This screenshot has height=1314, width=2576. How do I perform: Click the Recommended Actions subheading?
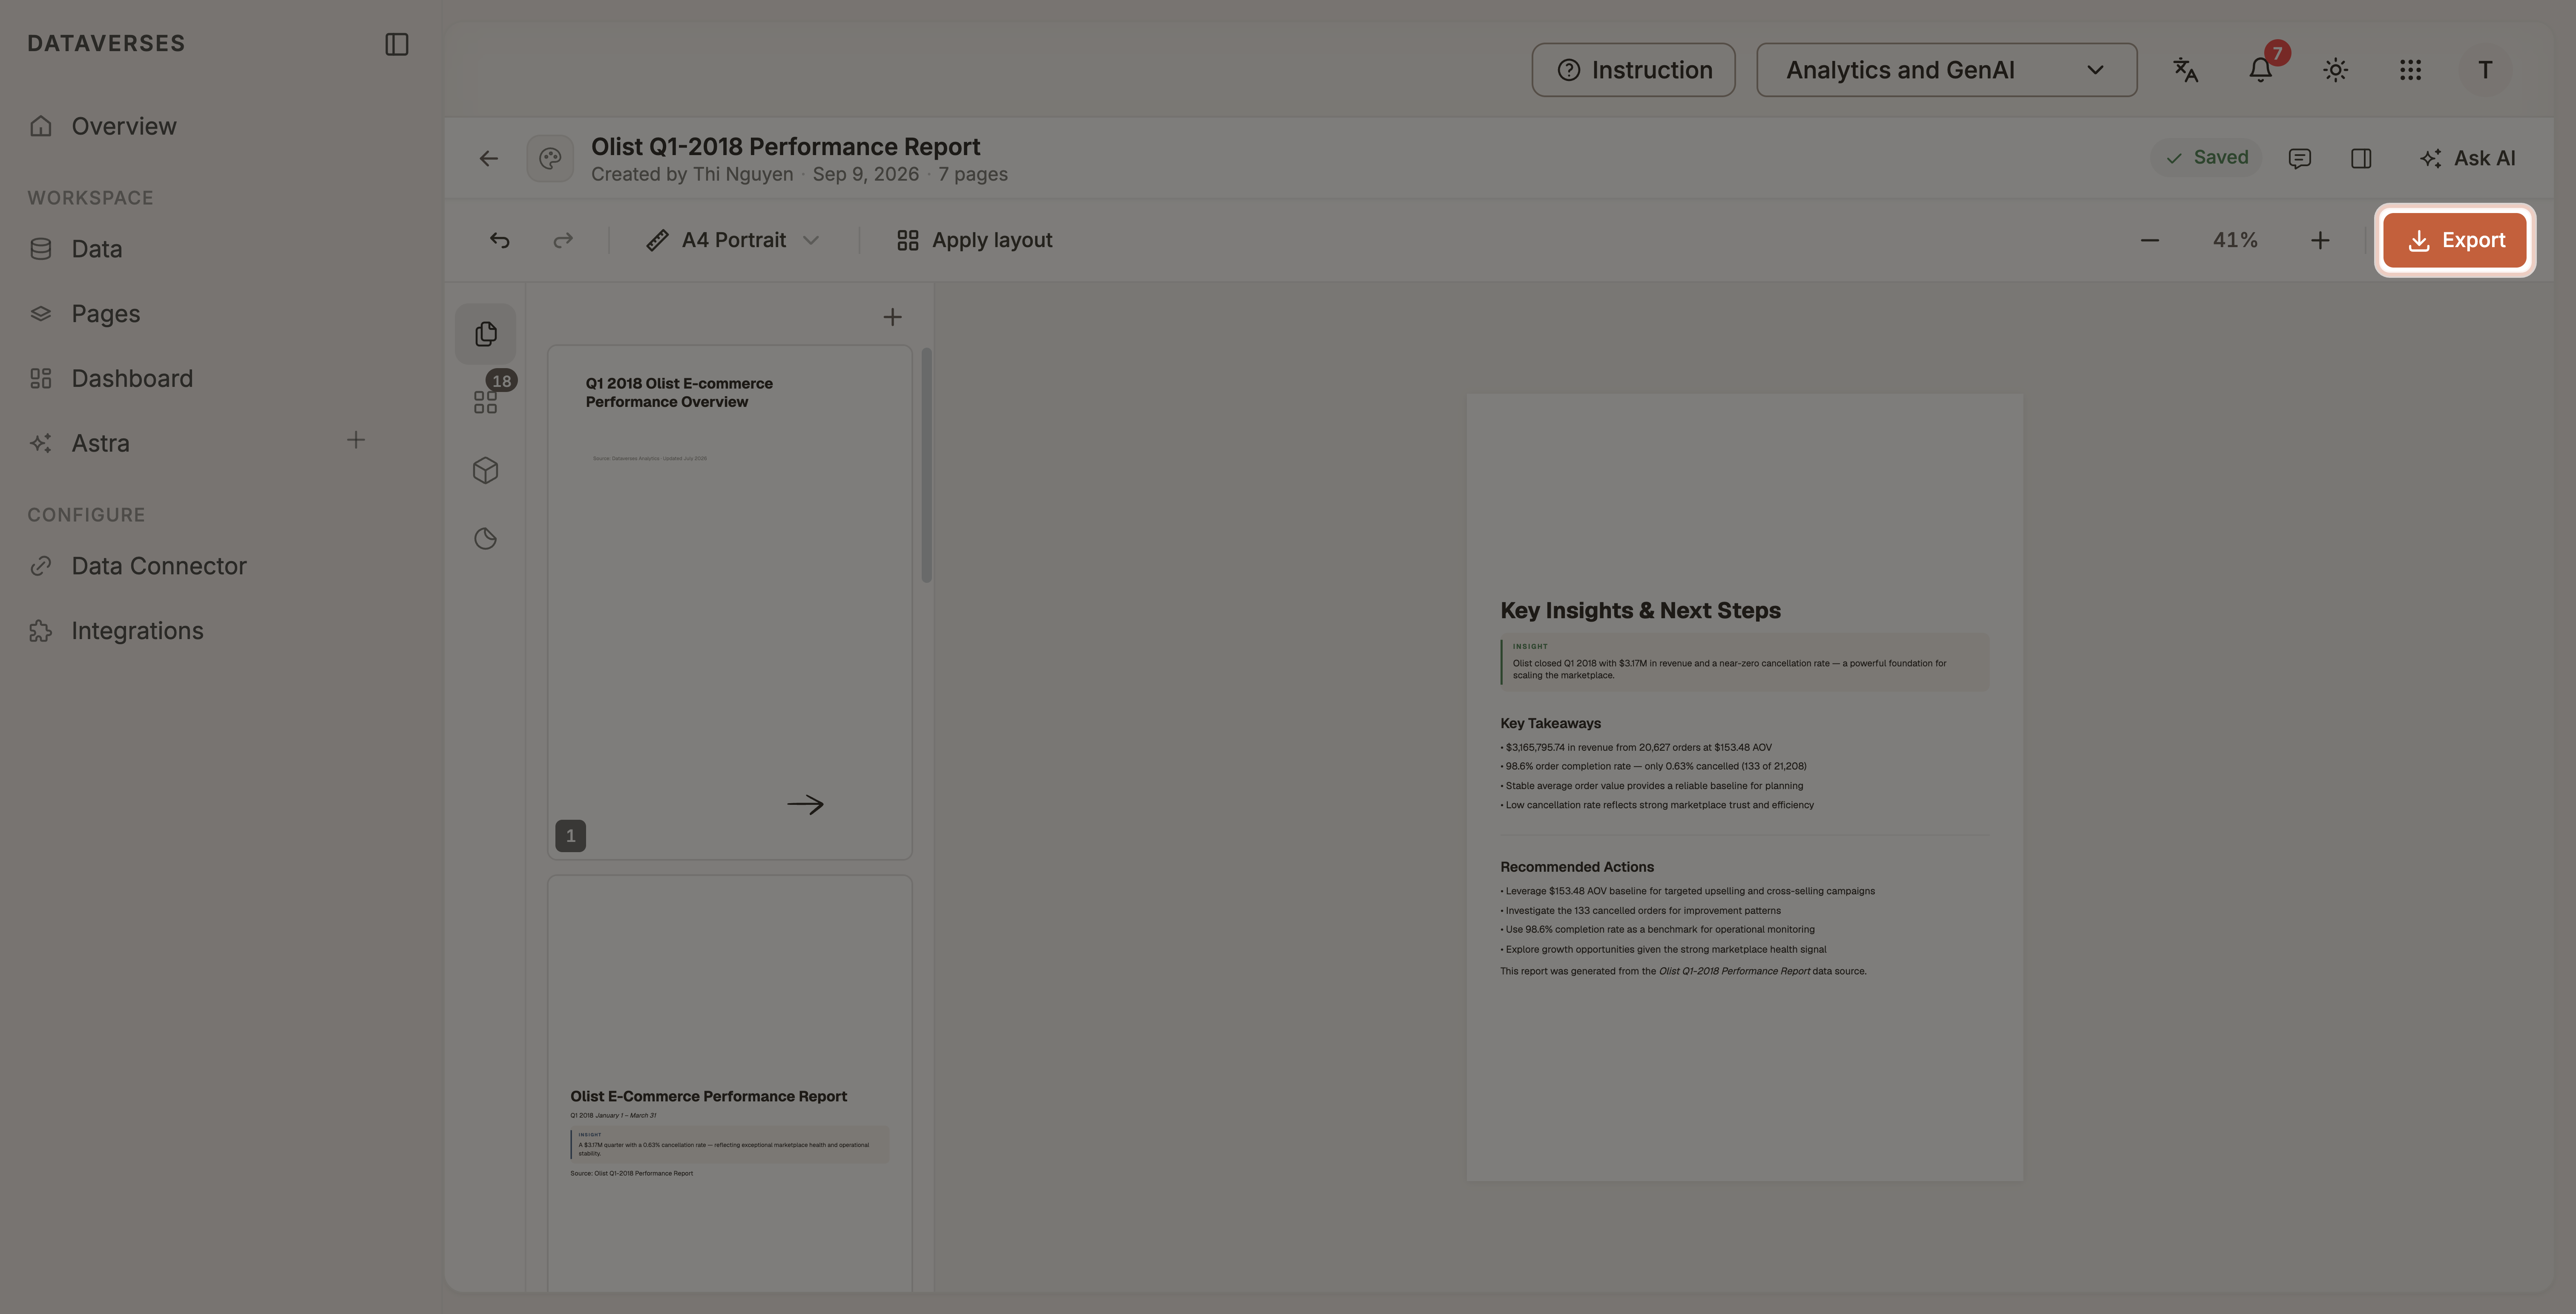tap(1577, 867)
